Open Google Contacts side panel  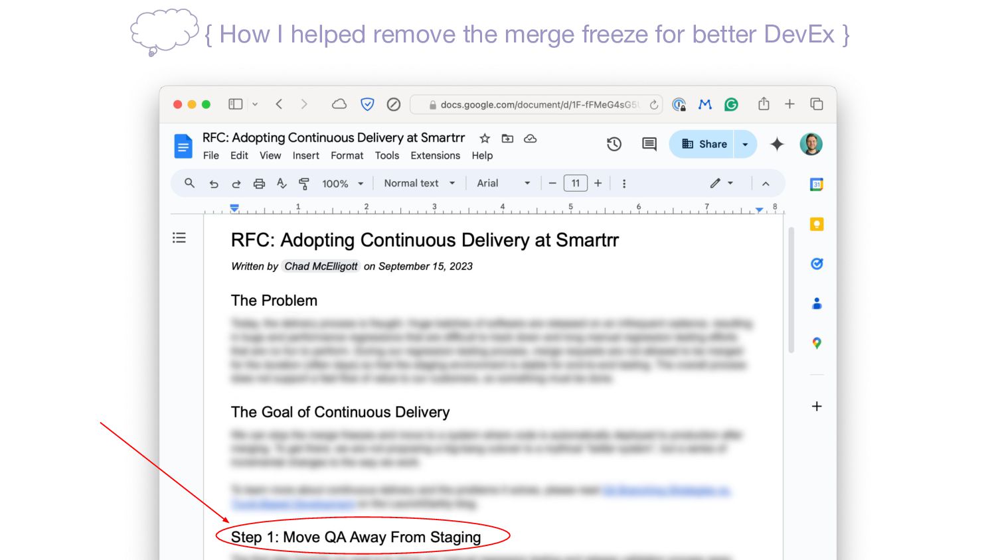[817, 304]
